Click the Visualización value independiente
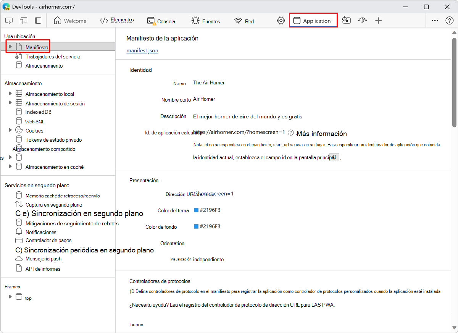This screenshot has width=458, height=333. (x=208, y=259)
